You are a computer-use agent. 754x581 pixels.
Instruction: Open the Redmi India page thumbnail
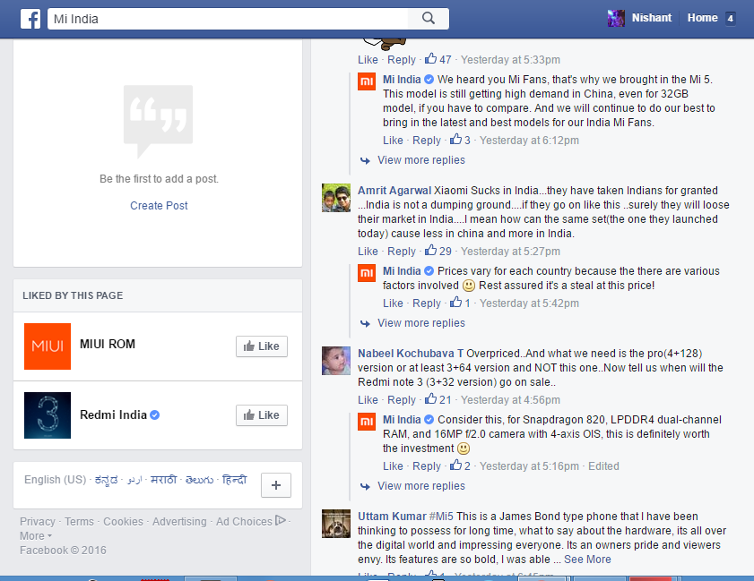click(x=47, y=415)
